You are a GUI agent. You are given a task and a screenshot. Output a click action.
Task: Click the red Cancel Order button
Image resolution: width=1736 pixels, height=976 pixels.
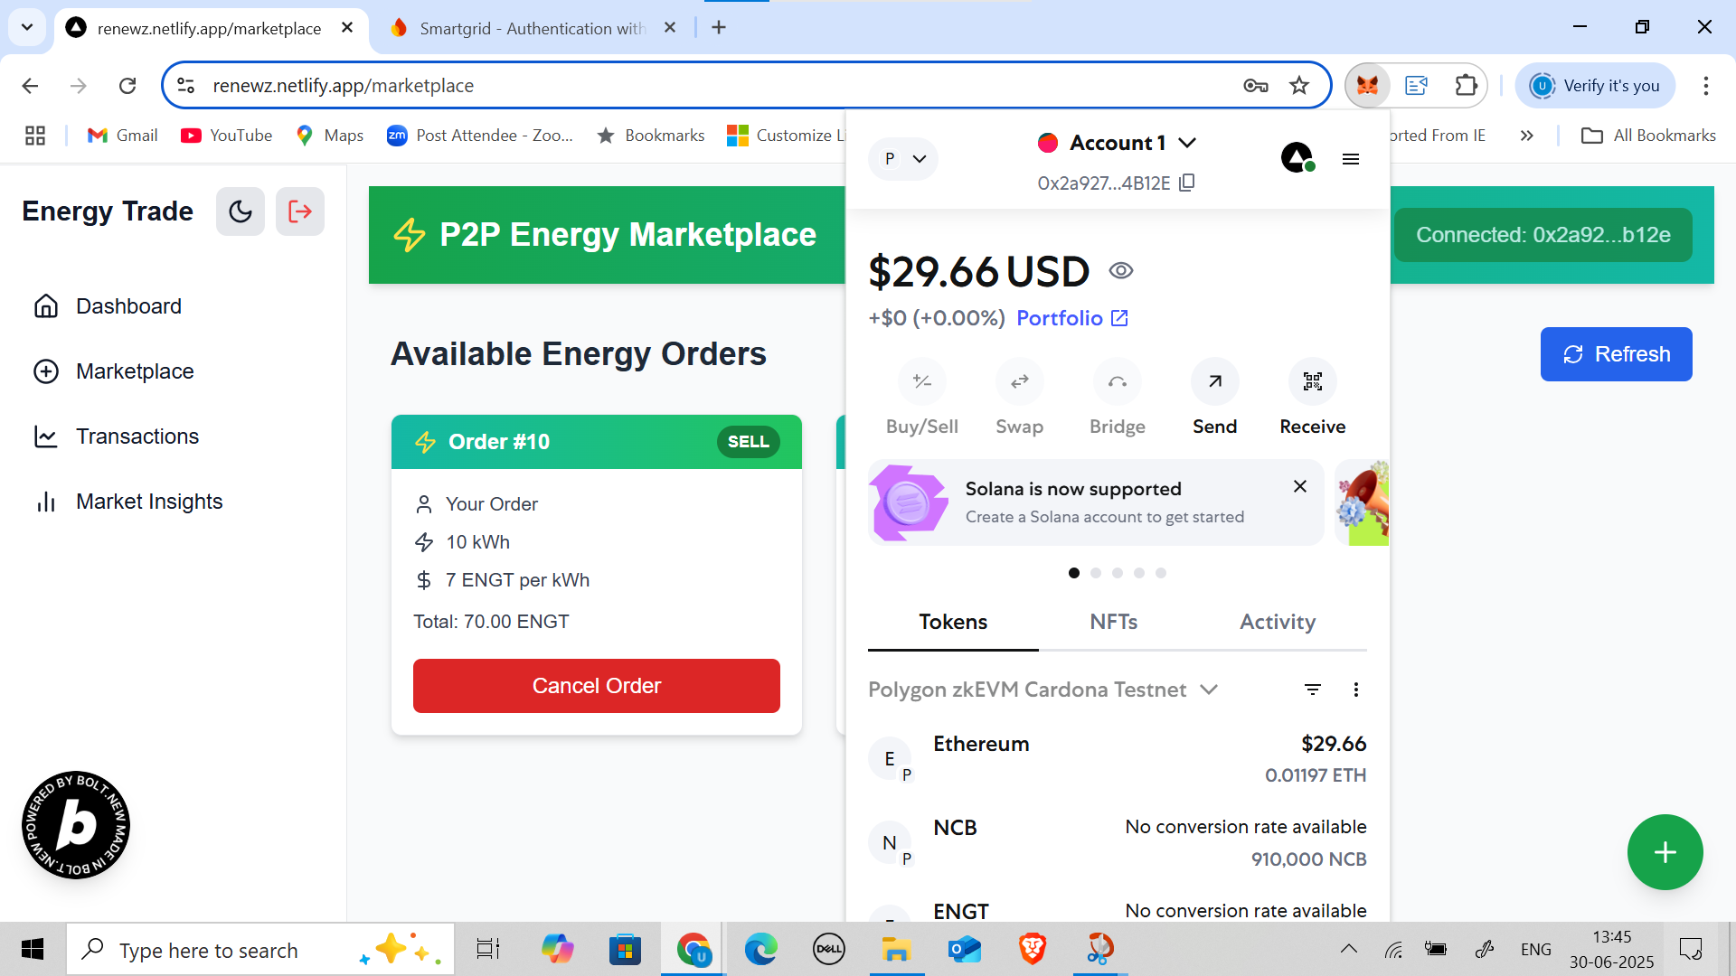[596, 686]
